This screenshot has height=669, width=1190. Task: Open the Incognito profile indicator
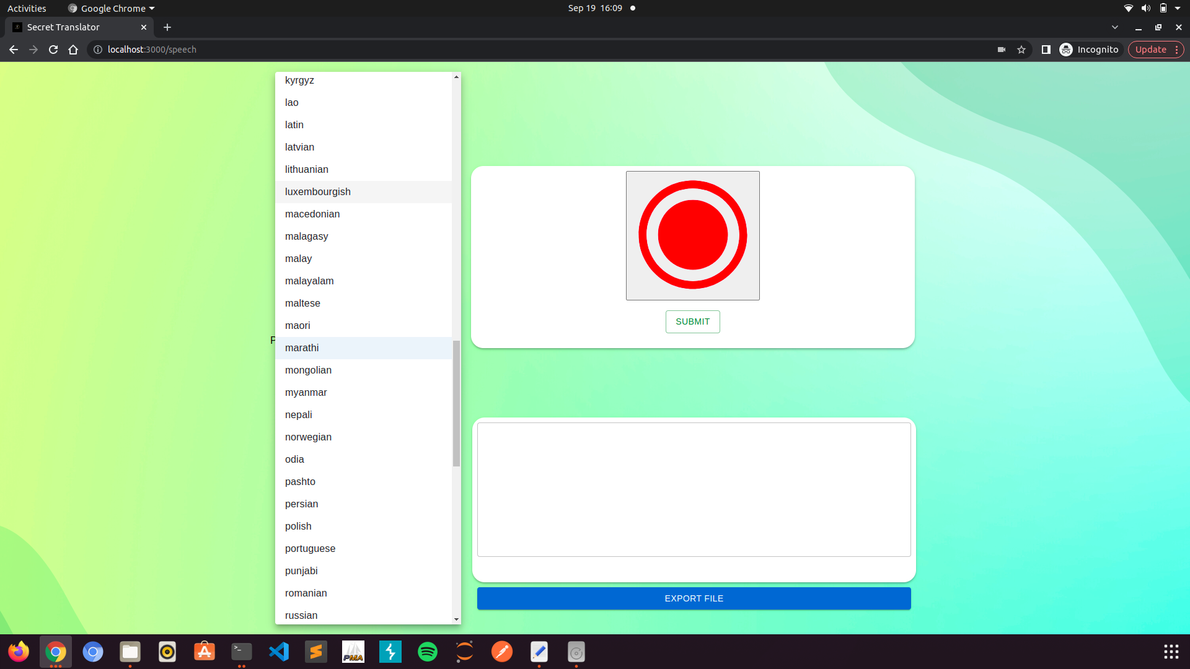pyautogui.click(x=1090, y=50)
